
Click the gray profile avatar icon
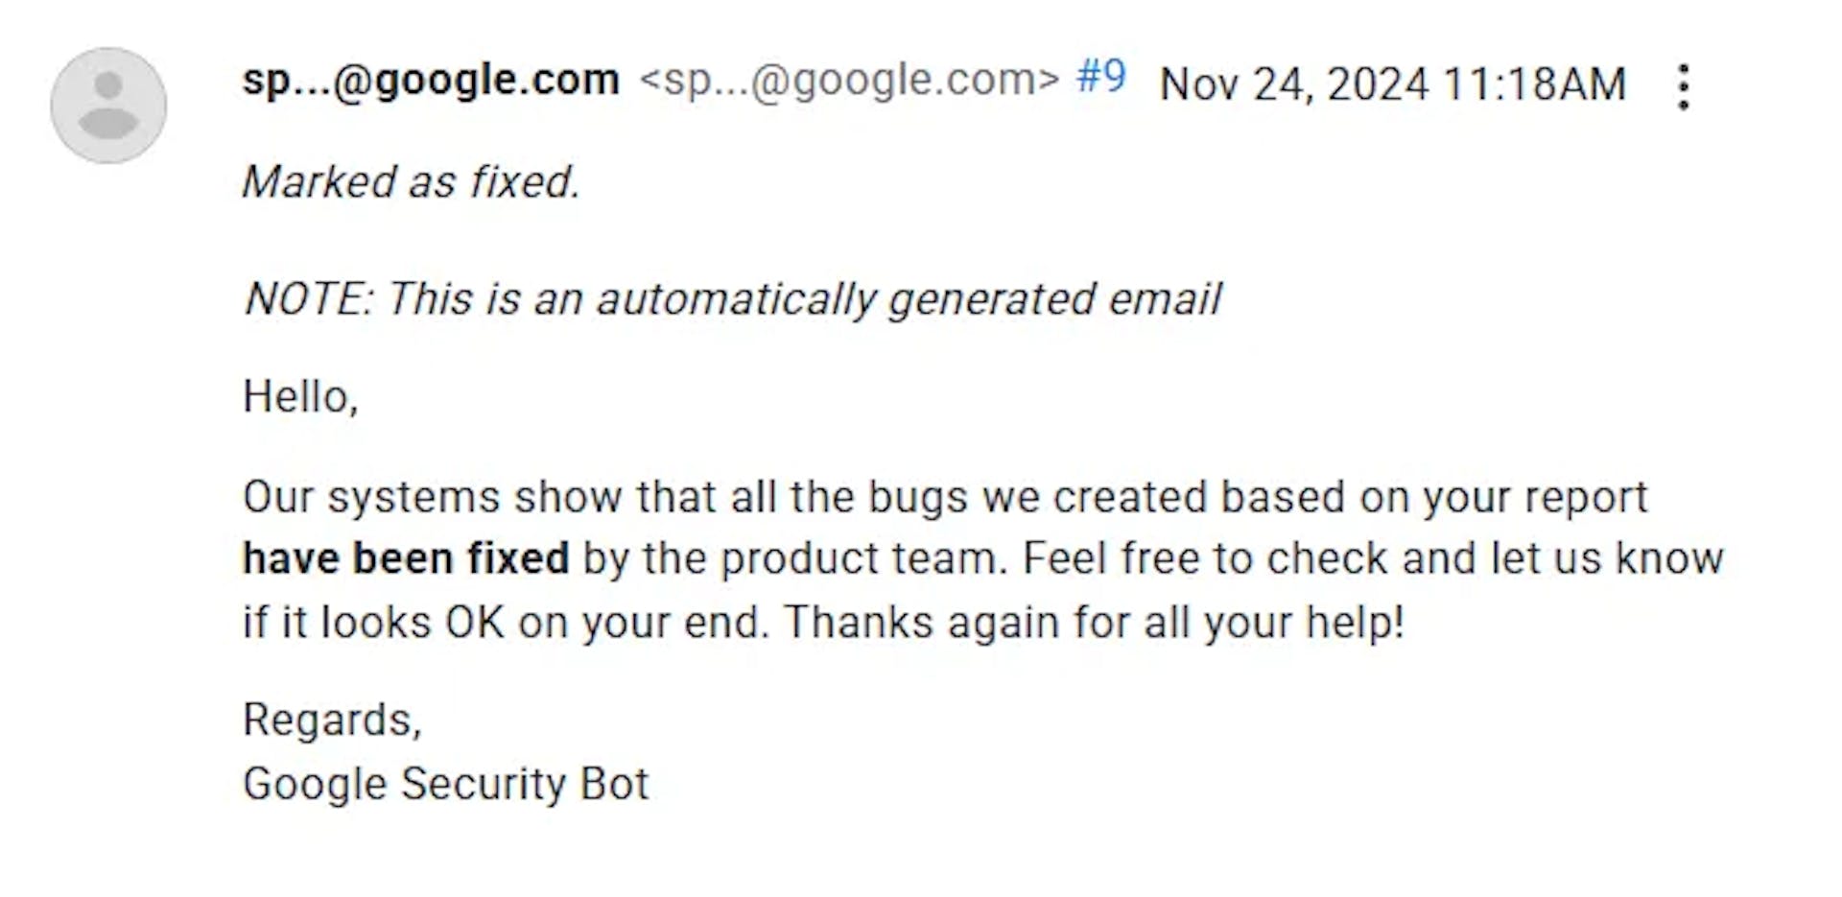click(x=108, y=106)
